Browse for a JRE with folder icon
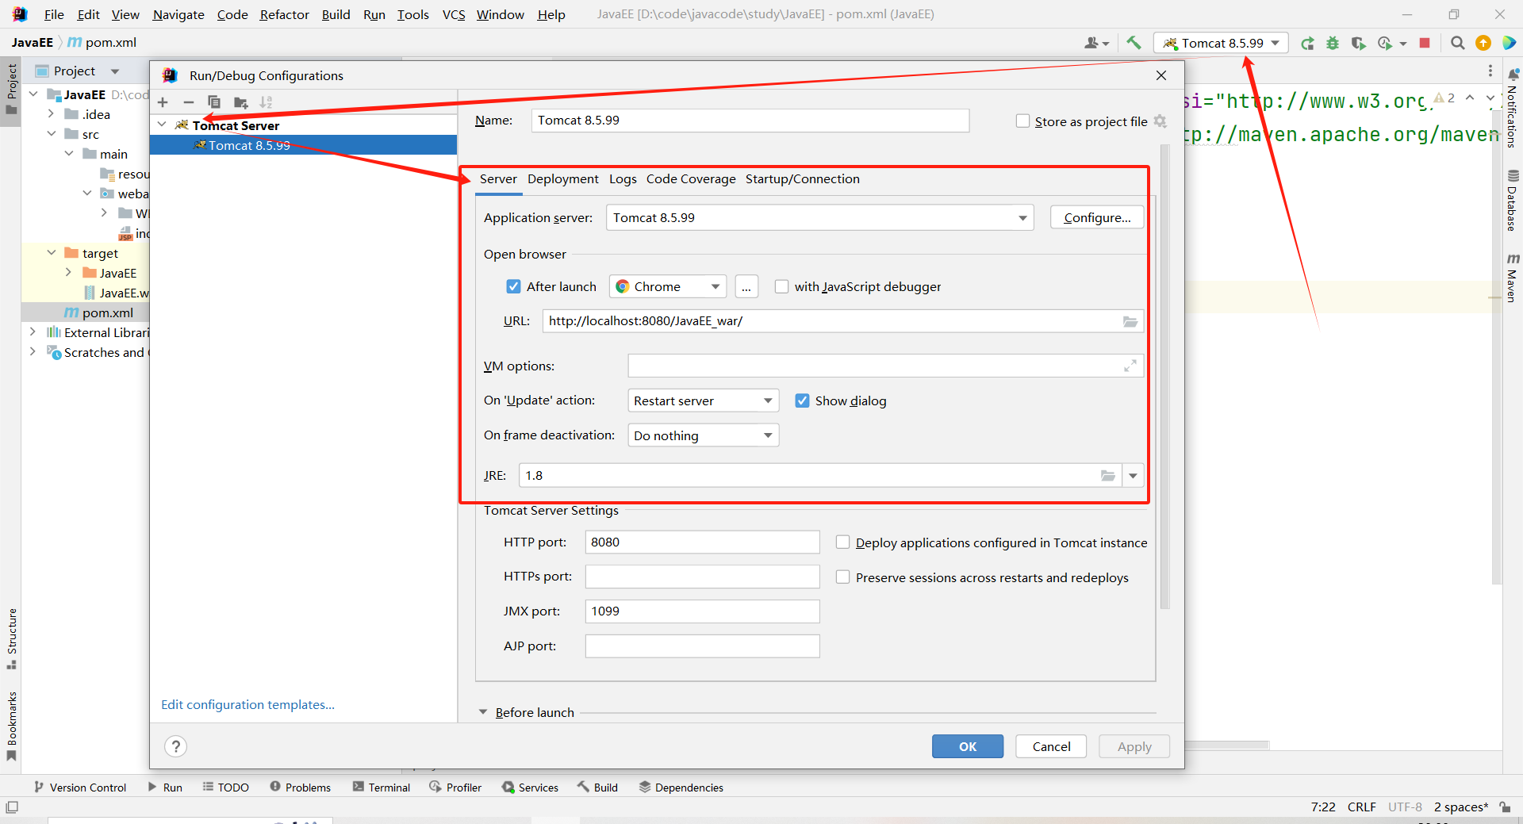This screenshot has height=824, width=1523. [x=1108, y=476]
